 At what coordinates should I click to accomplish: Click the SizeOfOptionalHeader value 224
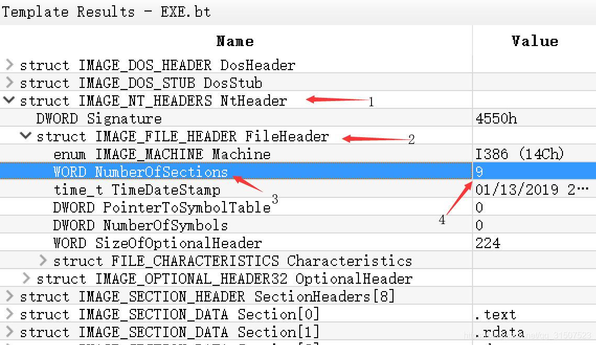pos(488,243)
